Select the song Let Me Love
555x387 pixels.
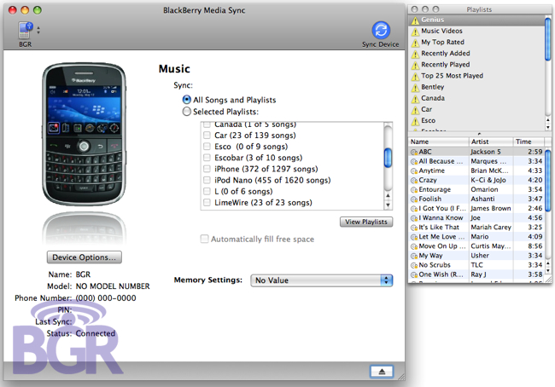pyautogui.click(x=476, y=237)
